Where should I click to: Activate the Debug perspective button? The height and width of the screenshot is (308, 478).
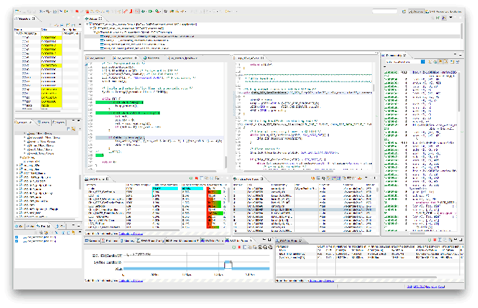pos(417,11)
